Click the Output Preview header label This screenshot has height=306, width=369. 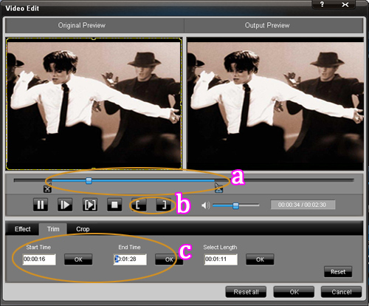click(x=267, y=25)
